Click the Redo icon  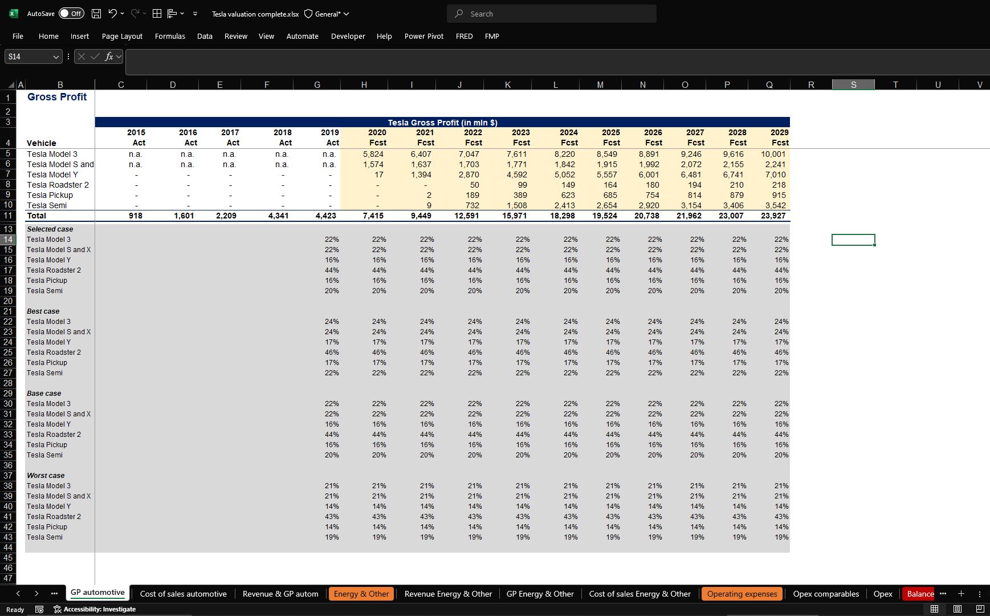tap(135, 14)
